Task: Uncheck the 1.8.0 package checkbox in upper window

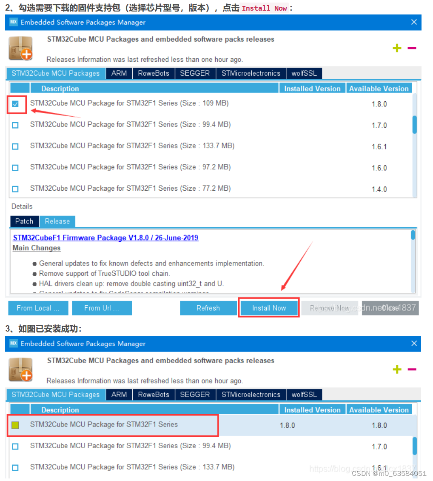Action: (x=15, y=104)
